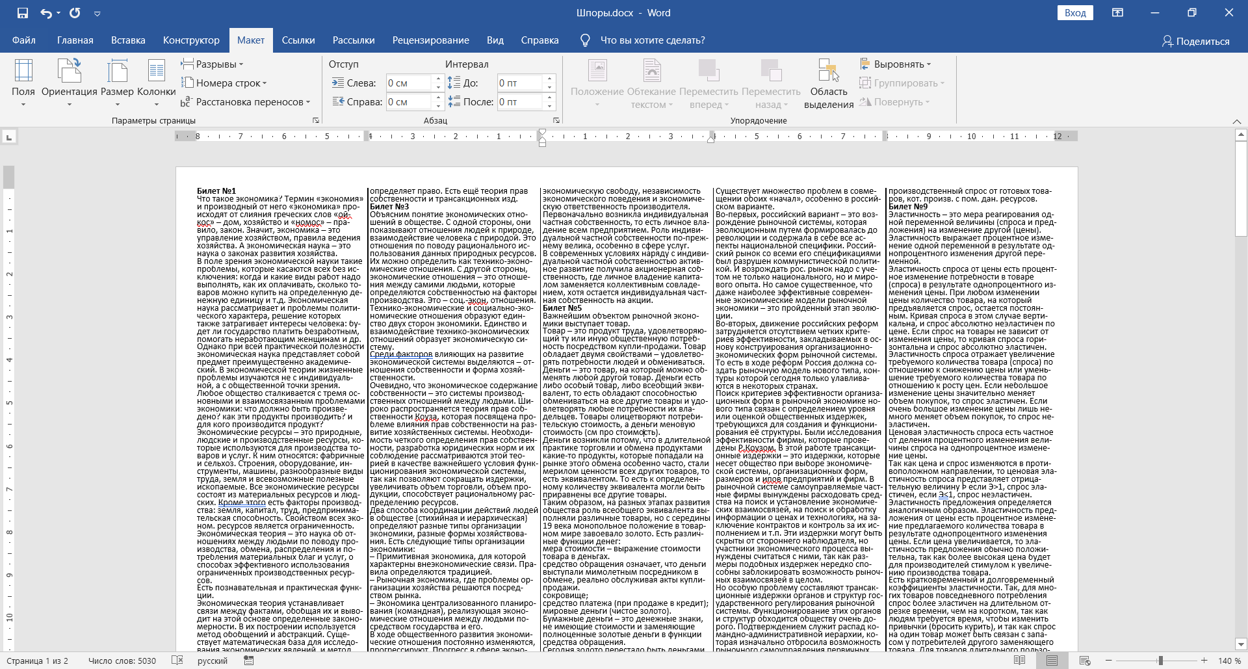
Task: Click the zoom slider handle
Action: (x=1160, y=661)
